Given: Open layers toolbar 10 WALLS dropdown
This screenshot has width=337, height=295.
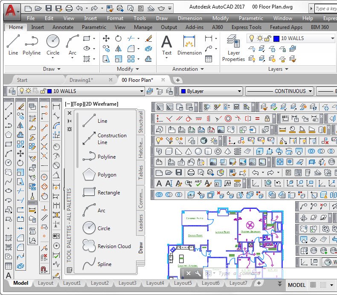Looking at the screenshot, I should coord(142,91).
